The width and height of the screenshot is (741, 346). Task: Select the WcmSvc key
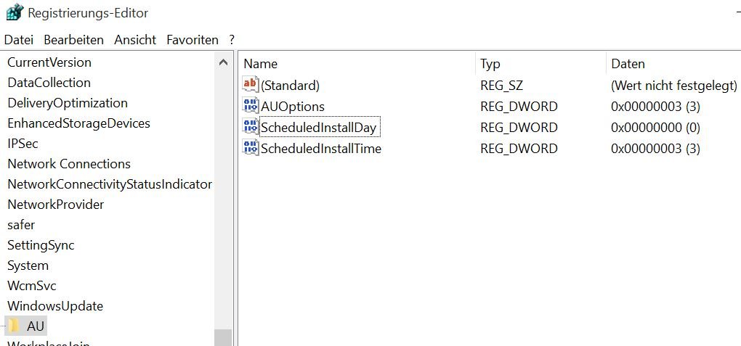pyautogui.click(x=32, y=286)
